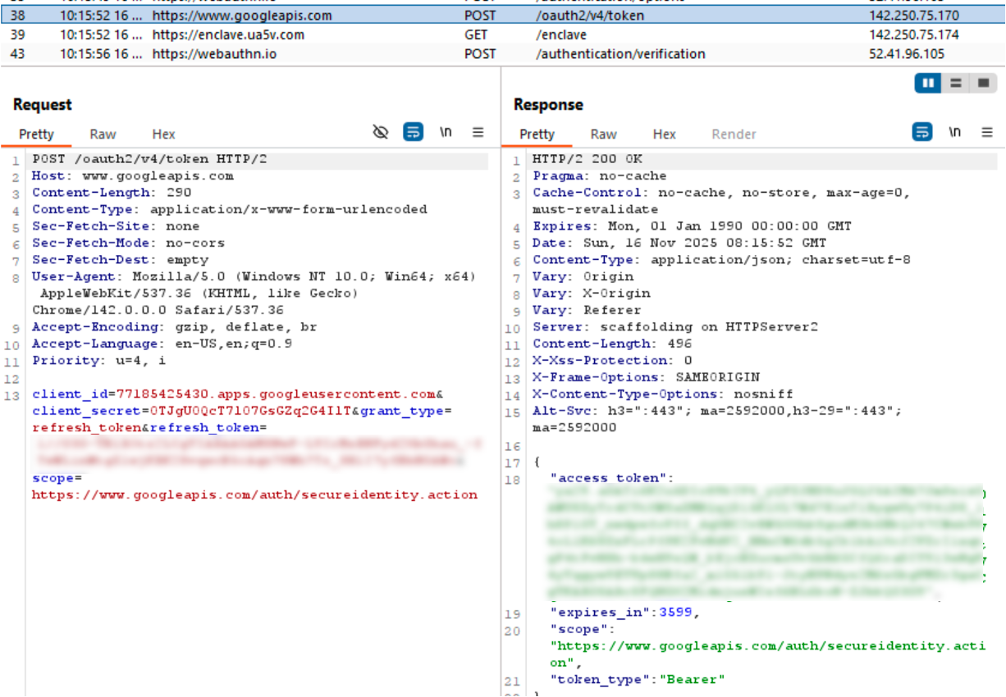1006x697 pixels.
Task: Toggle word wrap in the Request editor
Action: [413, 131]
